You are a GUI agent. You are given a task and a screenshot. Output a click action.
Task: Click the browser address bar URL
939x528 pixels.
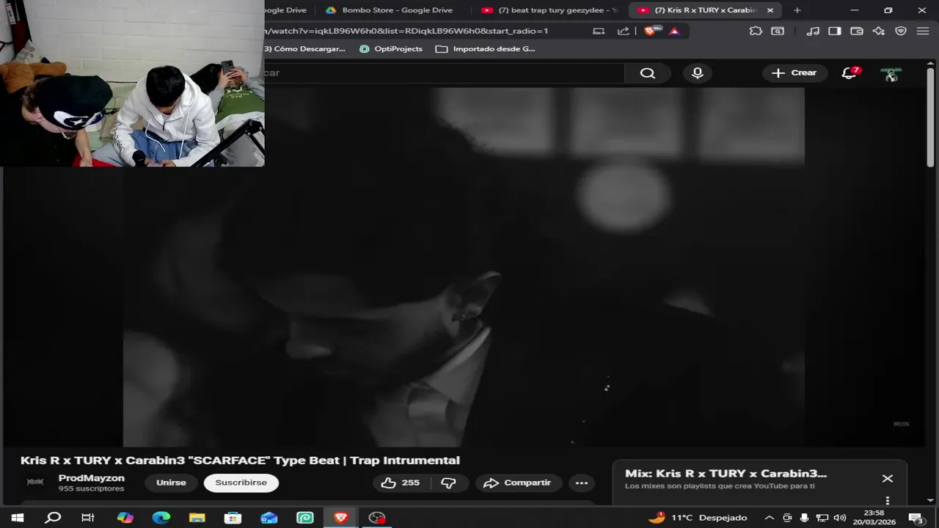pyautogui.click(x=407, y=31)
